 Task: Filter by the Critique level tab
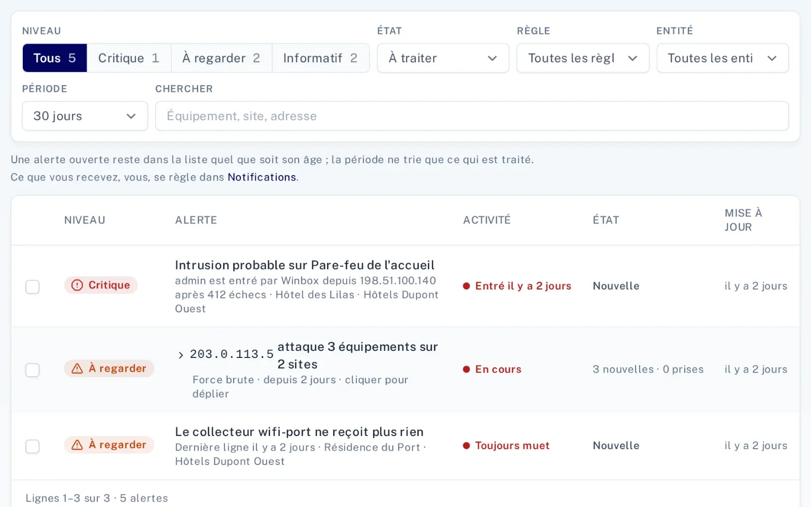129,58
